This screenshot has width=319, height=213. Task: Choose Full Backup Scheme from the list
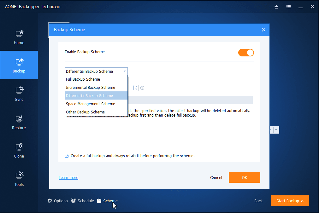click(96, 79)
